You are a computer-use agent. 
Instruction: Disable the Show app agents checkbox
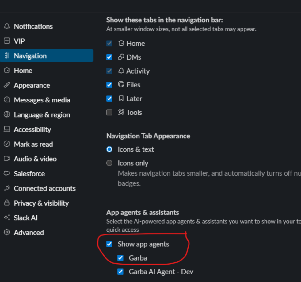(109, 244)
